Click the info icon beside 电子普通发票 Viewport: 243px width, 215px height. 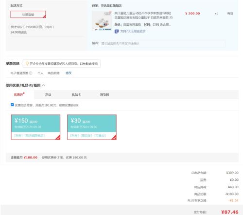click(x=31, y=73)
